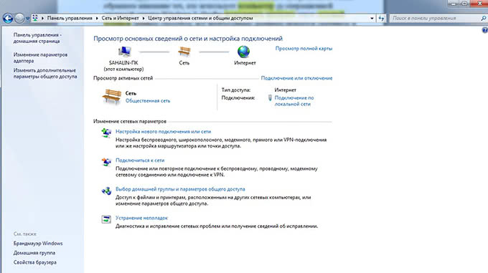Open Подключение или отключение link

coord(296,78)
